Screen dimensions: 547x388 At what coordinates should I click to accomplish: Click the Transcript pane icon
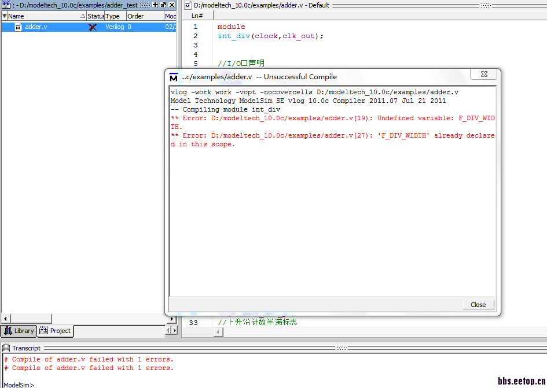[6, 348]
